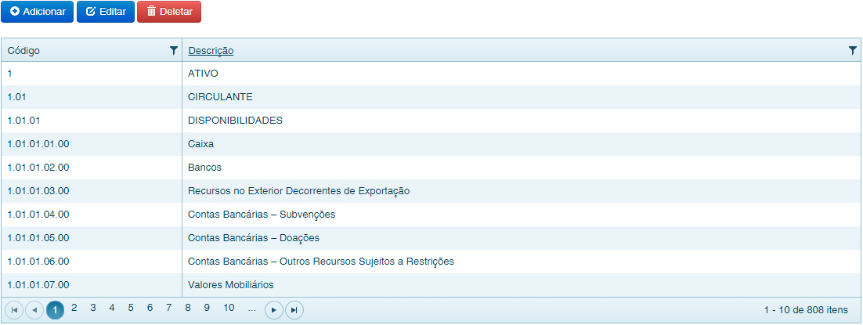Select the CIRCULANTE row
863x325 pixels.
point(431,97)
